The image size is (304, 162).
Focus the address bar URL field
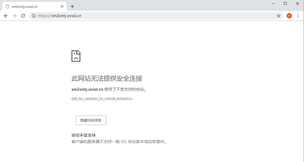pyautogui.click(x=155, y=16)
